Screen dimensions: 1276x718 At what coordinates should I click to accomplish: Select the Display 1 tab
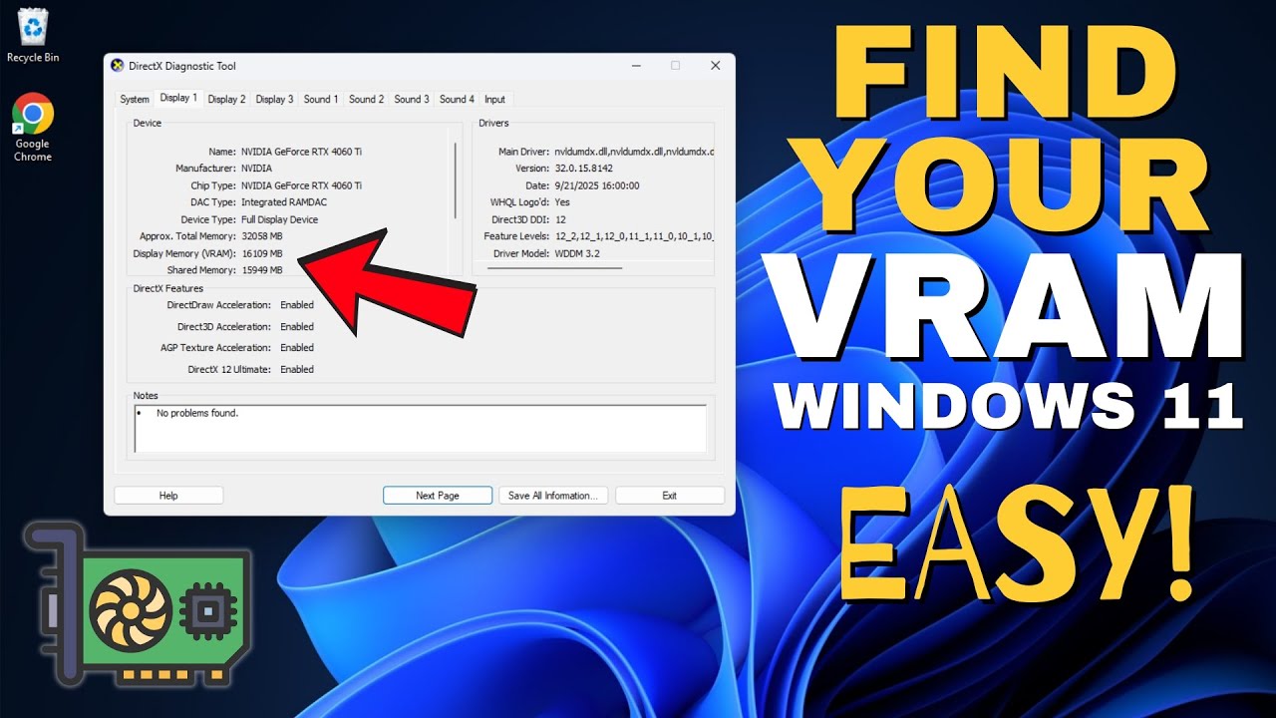click(x=178, y=98)
